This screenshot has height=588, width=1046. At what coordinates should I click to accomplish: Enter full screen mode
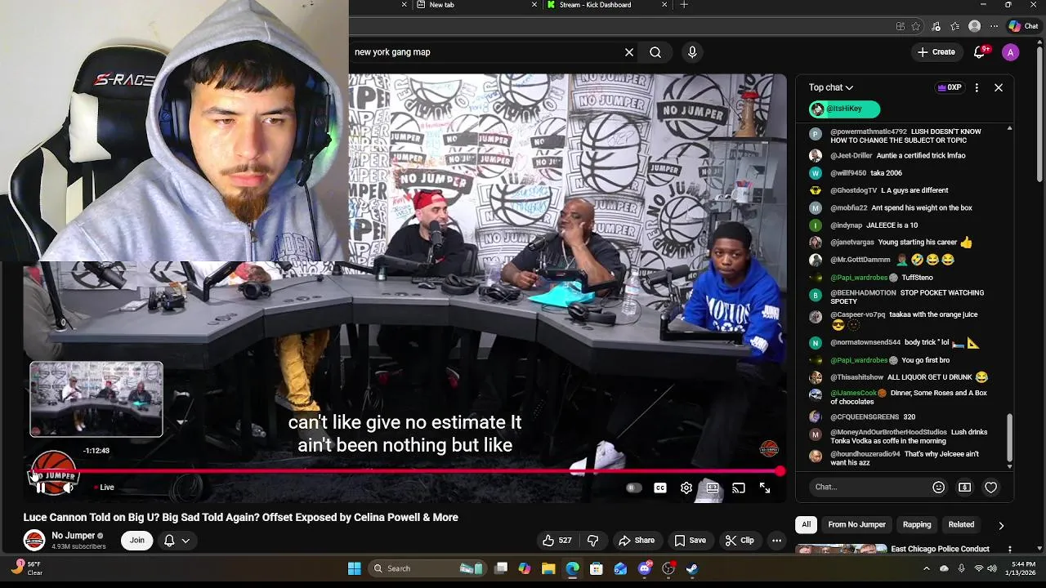click(765, 488)
